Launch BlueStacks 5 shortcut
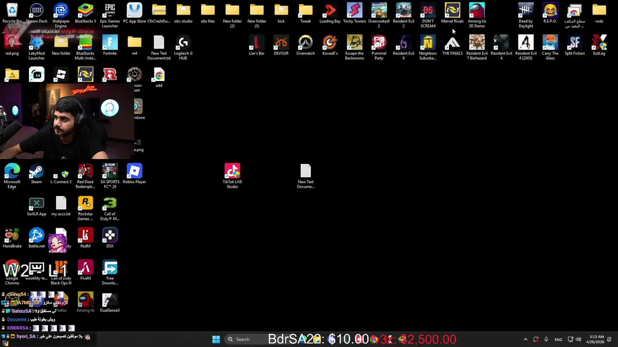618x347 pixels. (x=85, y=13)
